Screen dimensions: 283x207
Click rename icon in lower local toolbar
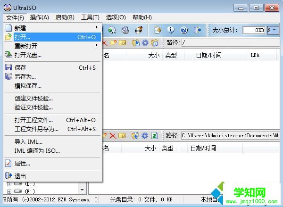pos(122,136)
